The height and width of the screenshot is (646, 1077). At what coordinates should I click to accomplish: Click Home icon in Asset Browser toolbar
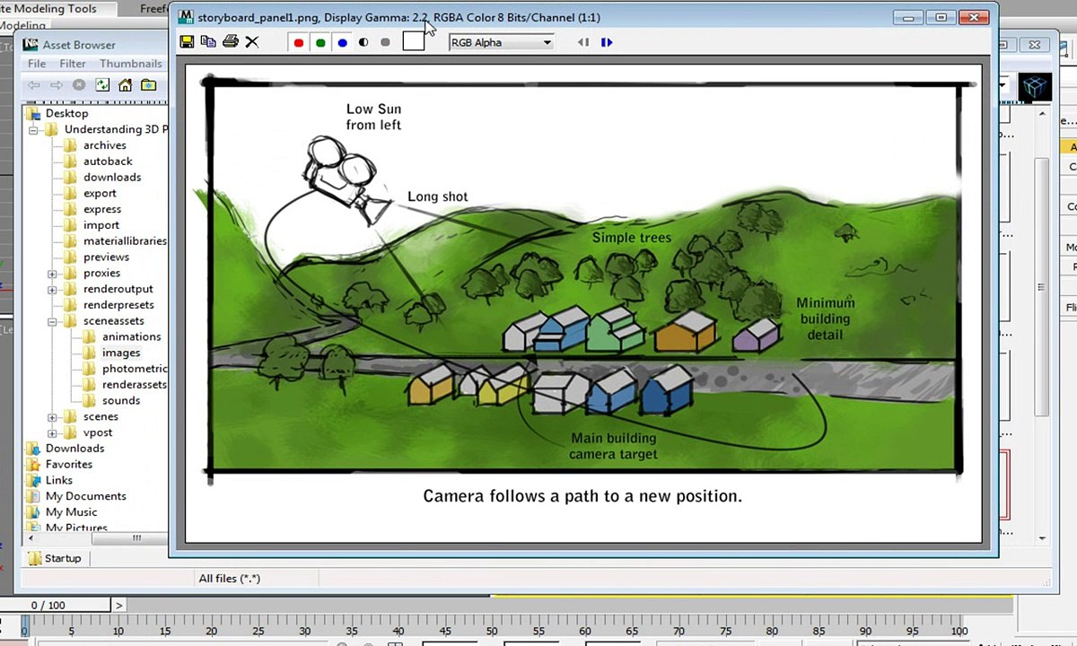(x=125, y=85)
